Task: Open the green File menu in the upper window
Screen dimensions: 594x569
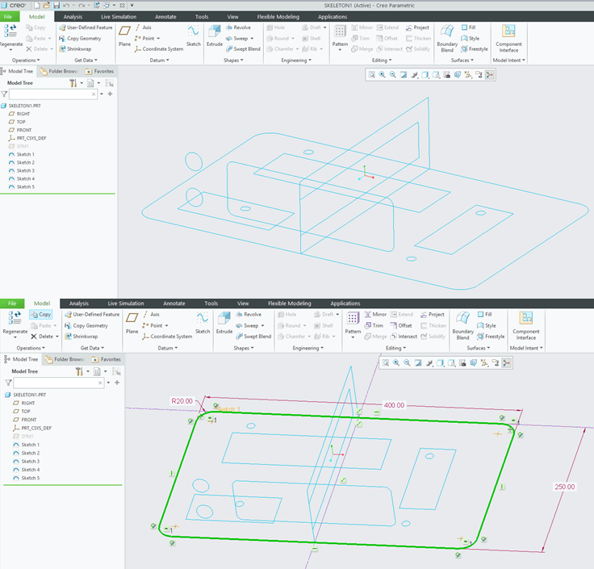Action: point(8,16)
